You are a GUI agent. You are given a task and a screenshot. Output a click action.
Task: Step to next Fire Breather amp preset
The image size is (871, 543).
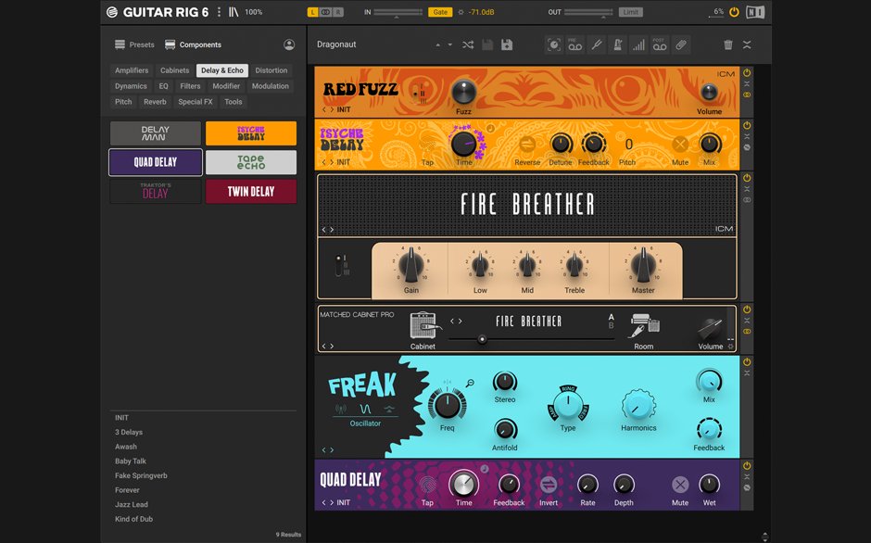pyautogui.click(x=332, y=229)
